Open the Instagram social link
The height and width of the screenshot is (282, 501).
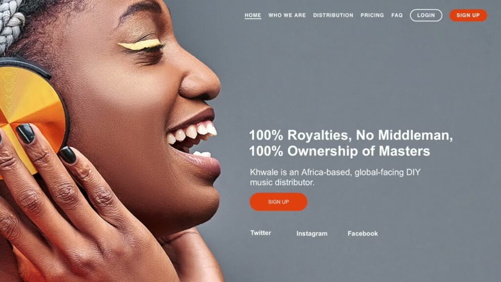point(312,234)
